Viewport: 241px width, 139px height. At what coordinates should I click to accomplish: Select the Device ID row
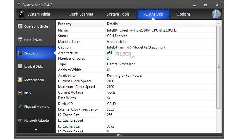tap(136, 104)
